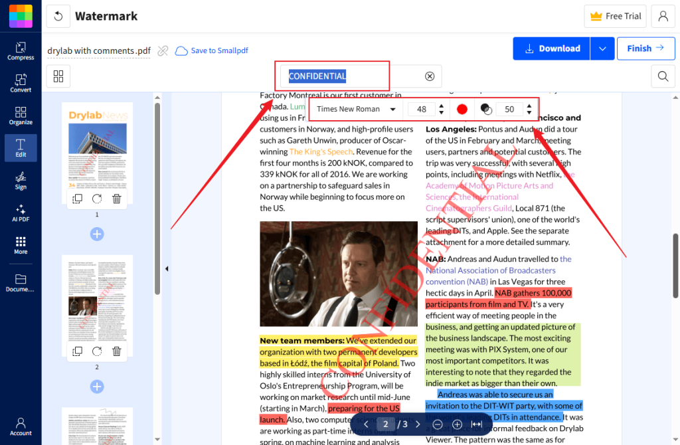This screenshot has height=445, width=680.
Task: Go to the next page with the arrow
Action: pos(418,424)
